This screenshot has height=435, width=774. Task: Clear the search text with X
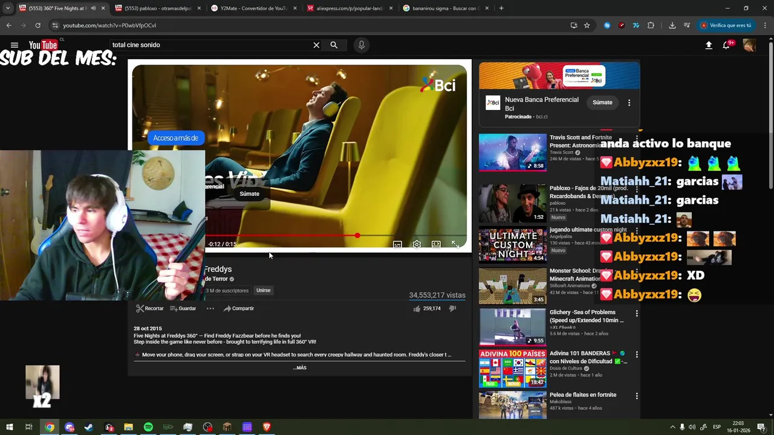316,45
